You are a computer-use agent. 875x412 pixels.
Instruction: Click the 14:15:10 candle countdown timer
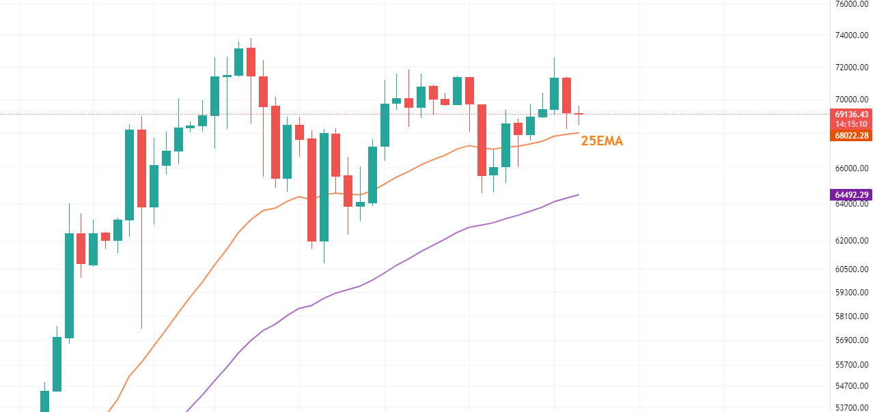(x=851, y=123)
